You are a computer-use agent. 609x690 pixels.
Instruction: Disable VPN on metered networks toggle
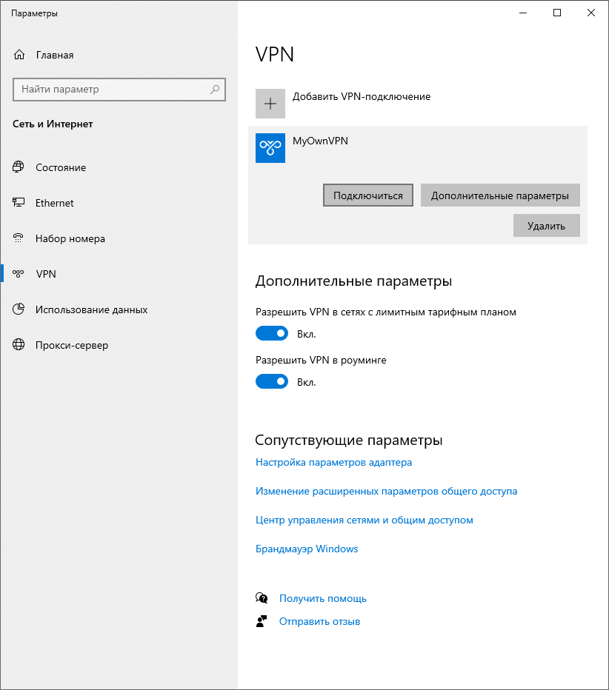[271, 333]
